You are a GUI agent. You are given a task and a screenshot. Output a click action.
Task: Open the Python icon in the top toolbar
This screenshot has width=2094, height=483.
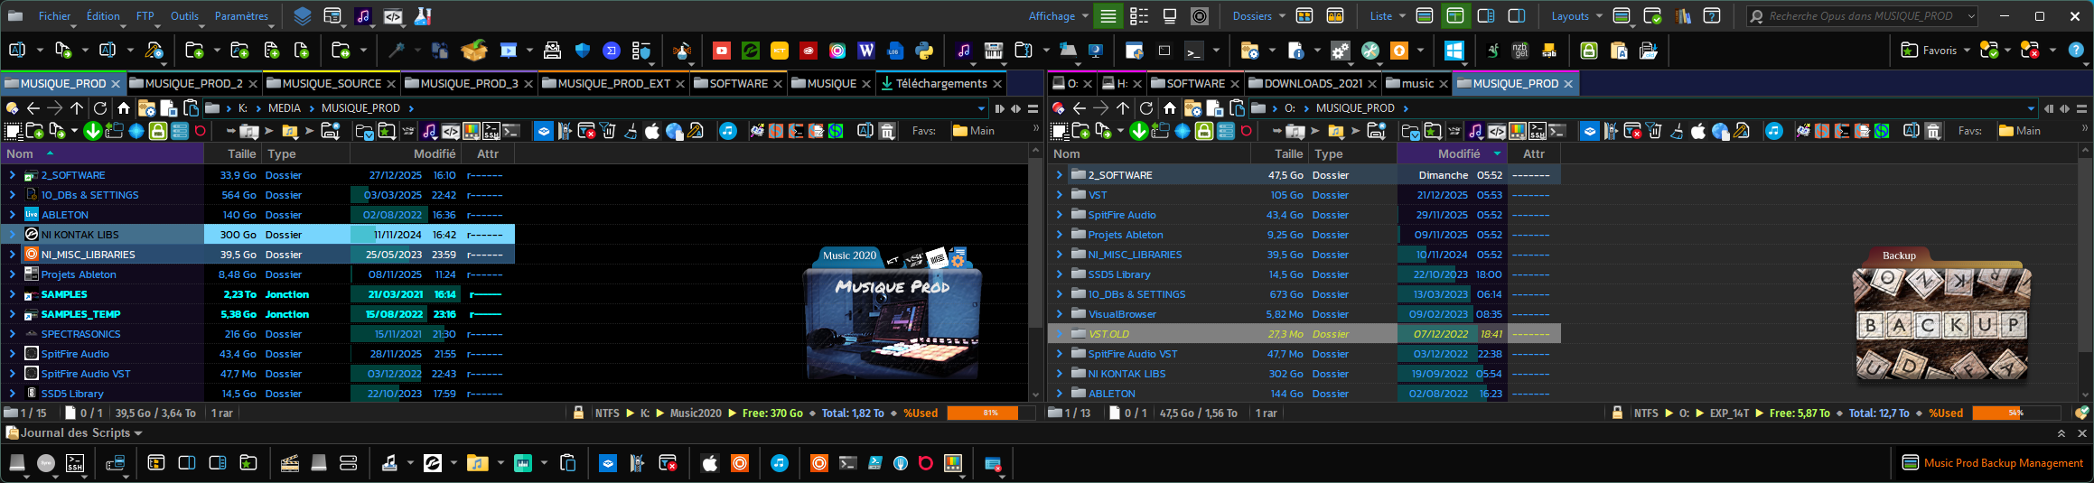[x=924, y=51]
